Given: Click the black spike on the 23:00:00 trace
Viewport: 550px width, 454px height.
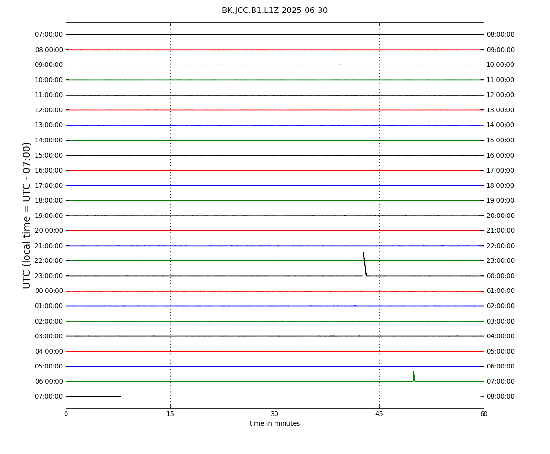Looking at the screenshot, I should [x=365, y=264].
